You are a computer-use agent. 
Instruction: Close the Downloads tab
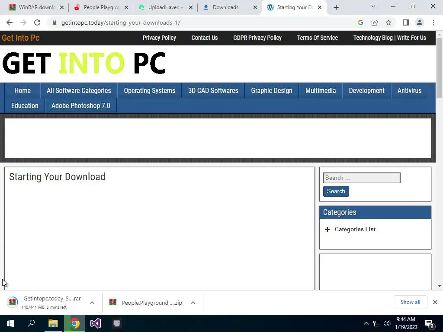255,8
